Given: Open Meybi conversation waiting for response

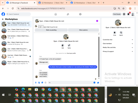Looking at the screenshot, I should [x=16, y=63].
